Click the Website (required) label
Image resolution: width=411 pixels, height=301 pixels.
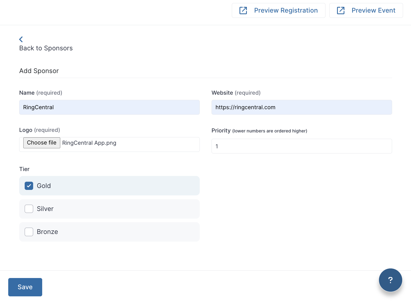(236, 93)
